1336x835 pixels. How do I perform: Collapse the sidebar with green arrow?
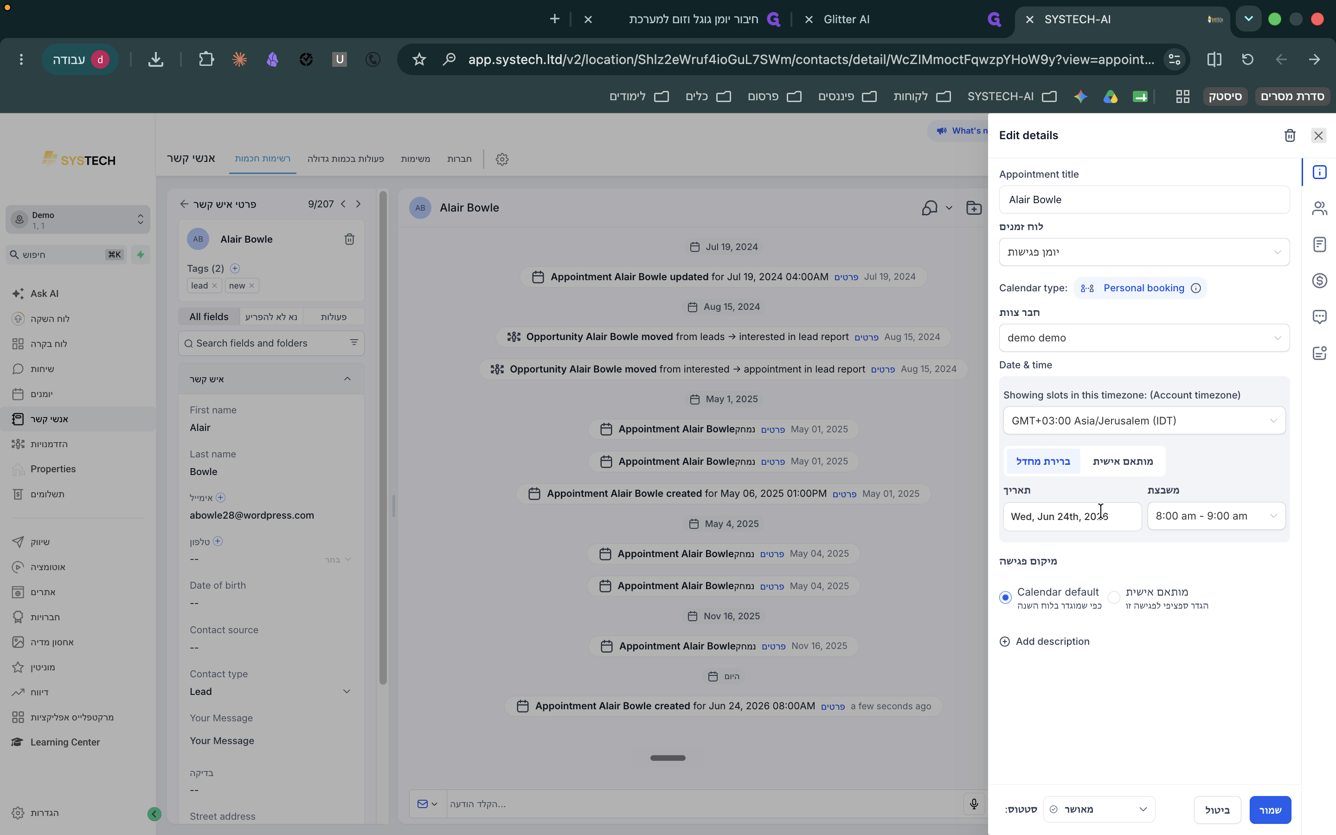(x=154, y=814)
